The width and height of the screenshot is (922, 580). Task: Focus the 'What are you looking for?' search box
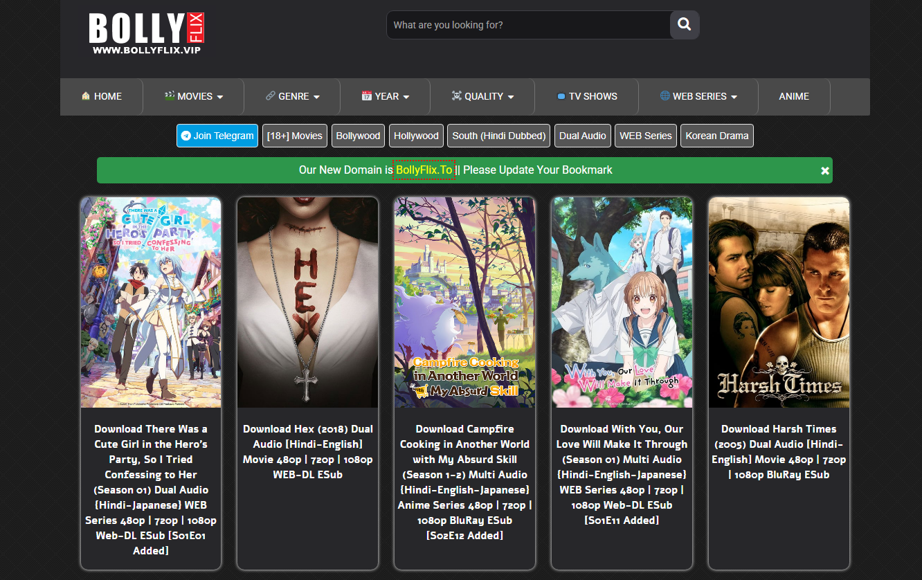tap(528, 25)
